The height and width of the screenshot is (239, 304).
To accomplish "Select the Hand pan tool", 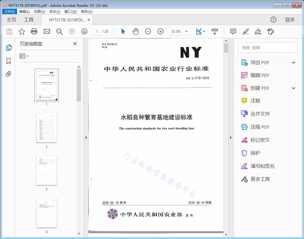I will (x=136, y=32).
